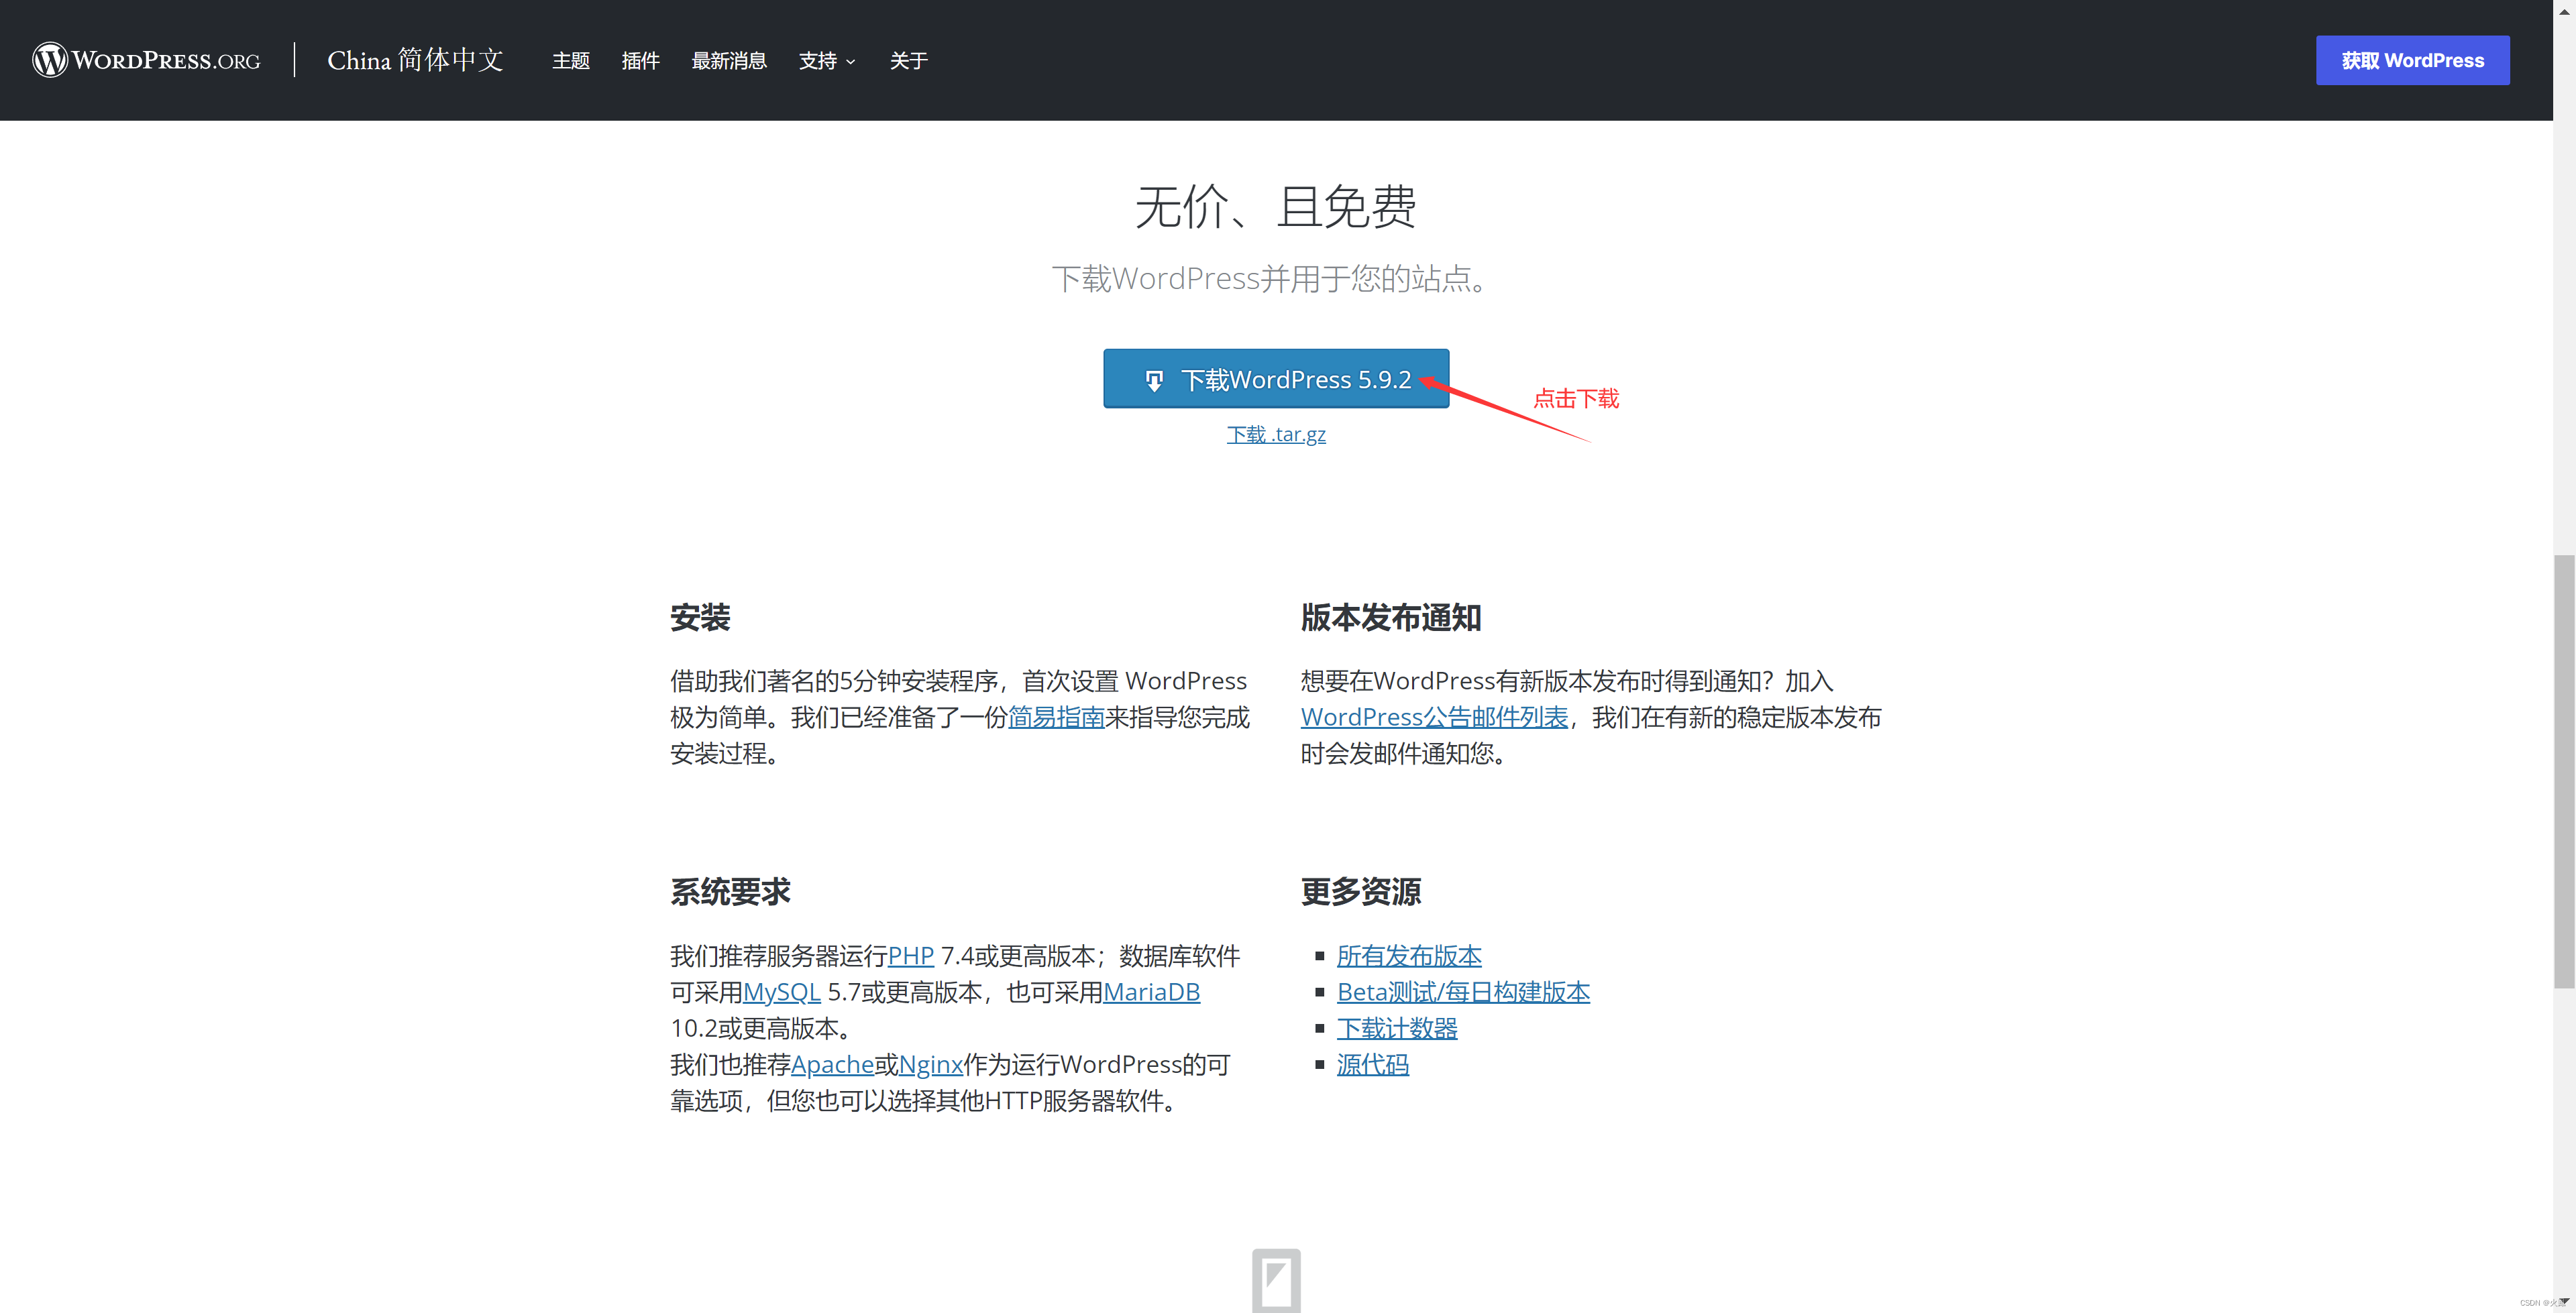2576x1313 pixels.
Task: Click the 版本发布通知 heading
Action: click(1391, 618)
